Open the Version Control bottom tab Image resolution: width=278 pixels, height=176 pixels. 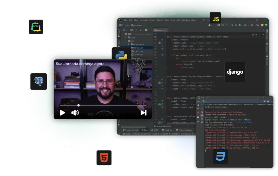coord(130,130)
